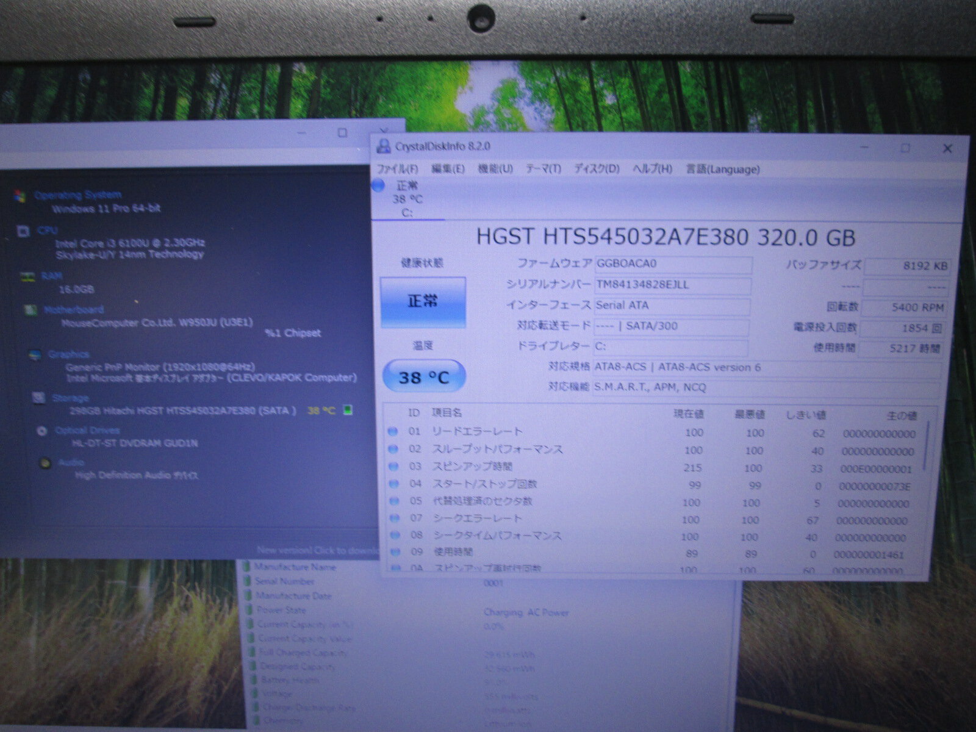Click the transfer mode field SATA/300
The height and width of the screenshot is (732, 976).
pyautogui.click(x=671, y=326)
